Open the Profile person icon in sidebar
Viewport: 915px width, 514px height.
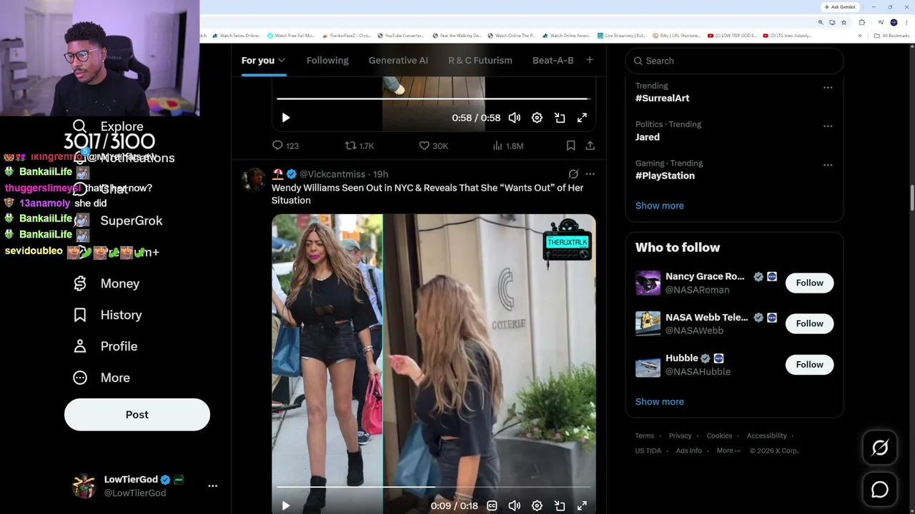[79, 346]
